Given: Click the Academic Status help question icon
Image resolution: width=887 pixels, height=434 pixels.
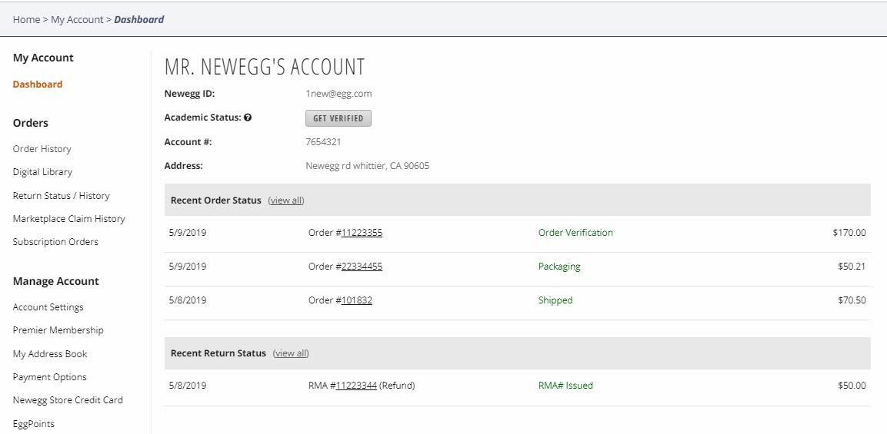Looking at the screenshot, I should click(x=248, y=118).
